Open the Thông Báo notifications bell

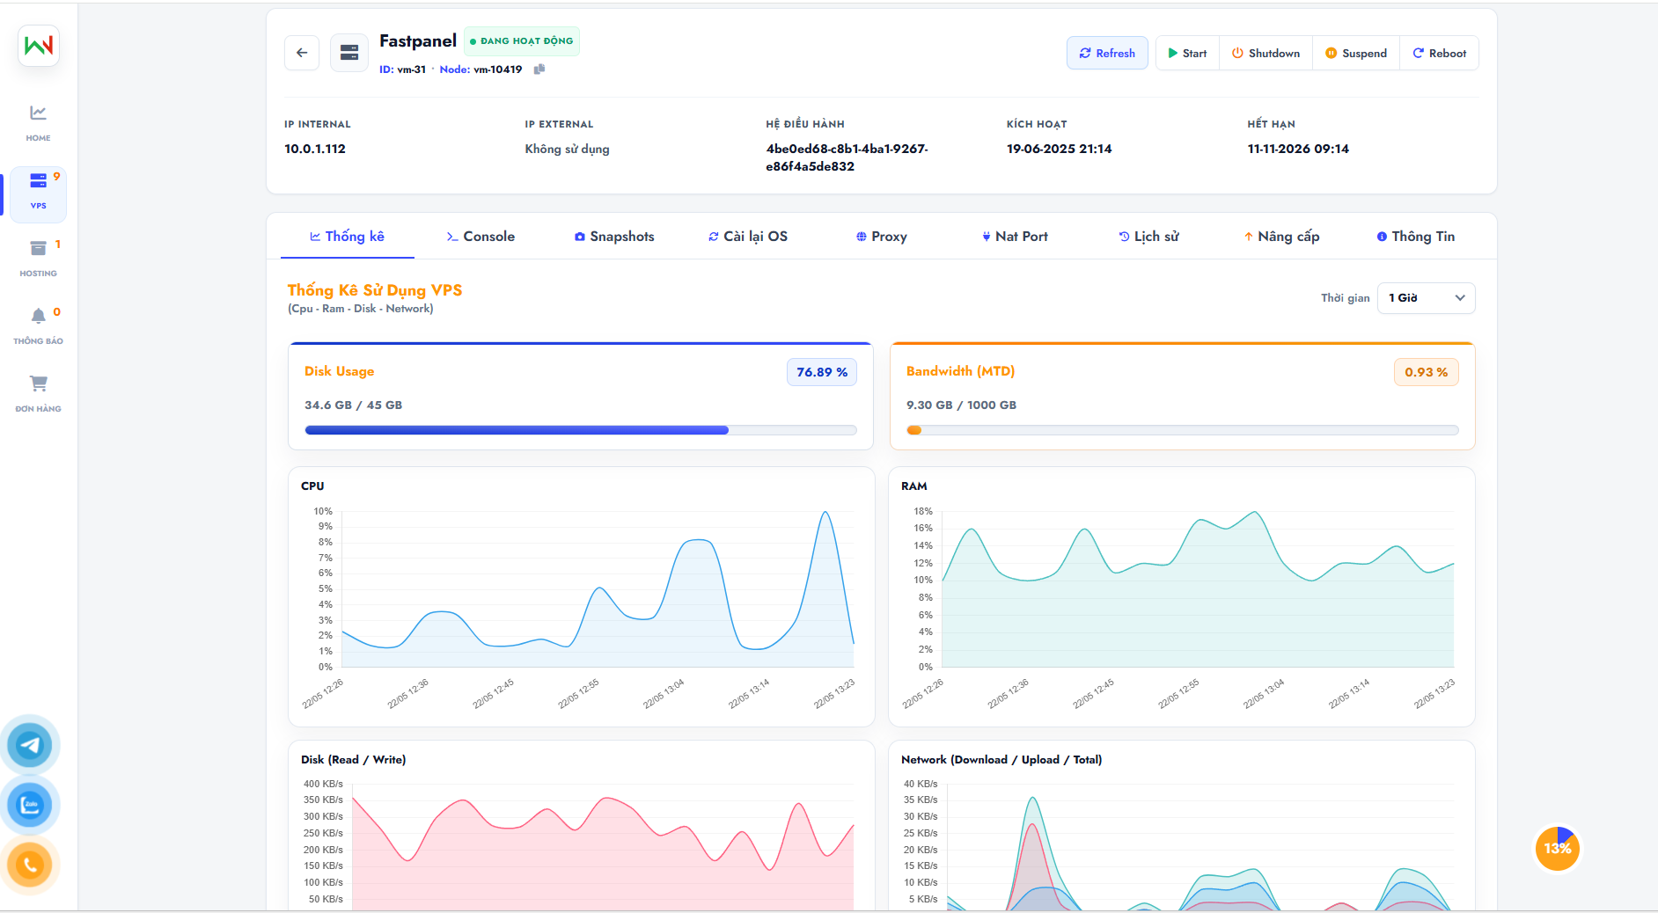pyautogui.click(x=38, y=326)
